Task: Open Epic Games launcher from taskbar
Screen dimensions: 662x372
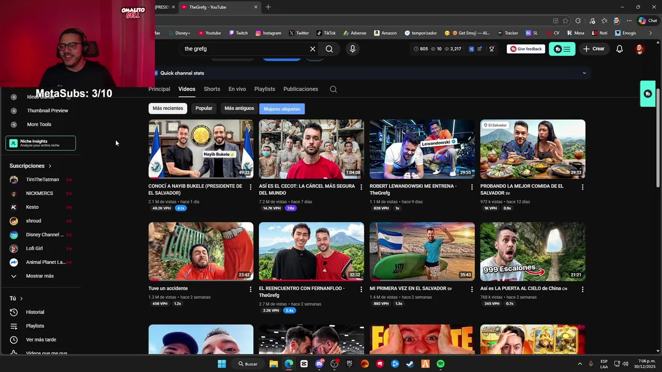Action: coord(349,364)
